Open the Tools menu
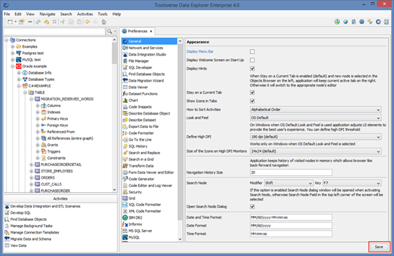The height and width of the screenshot is (256, 394). click(x=103, y=14)
